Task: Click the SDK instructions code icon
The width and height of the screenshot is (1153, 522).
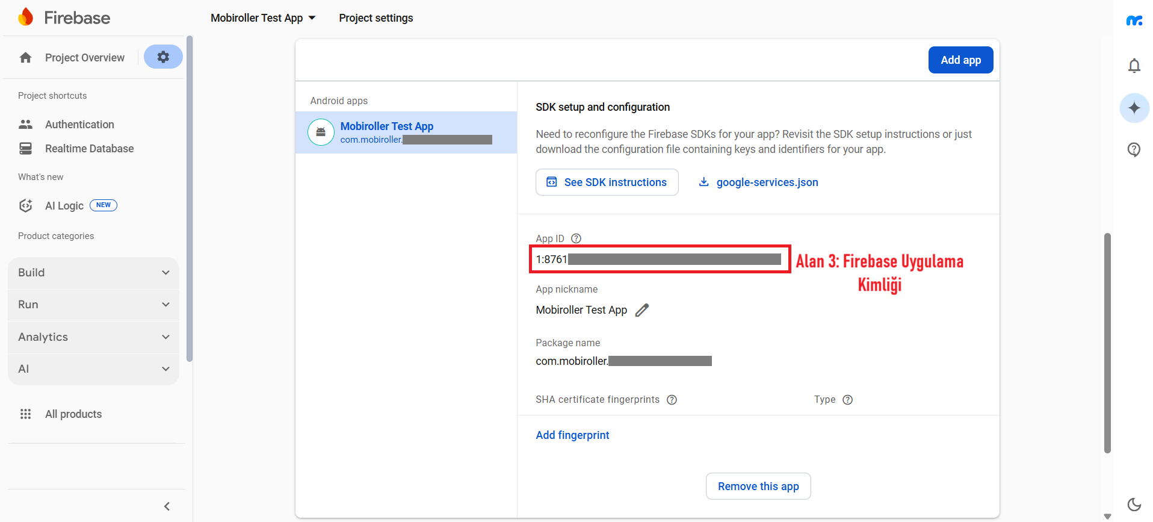Action: click(x=551, y=182)
